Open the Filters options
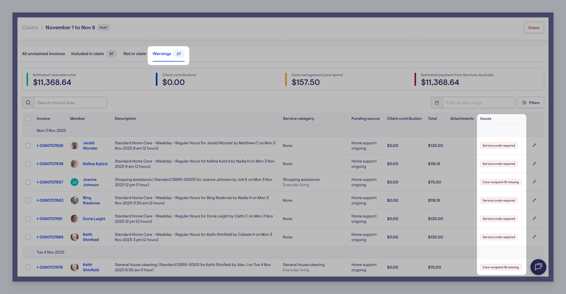566x294 pixels. (531, 103)
